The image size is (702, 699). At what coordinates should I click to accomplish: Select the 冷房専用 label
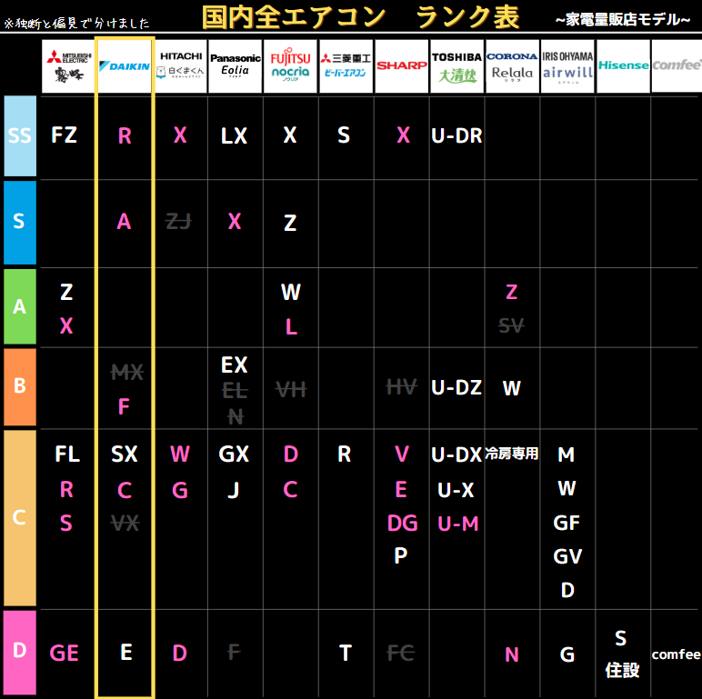coord(512,454)
